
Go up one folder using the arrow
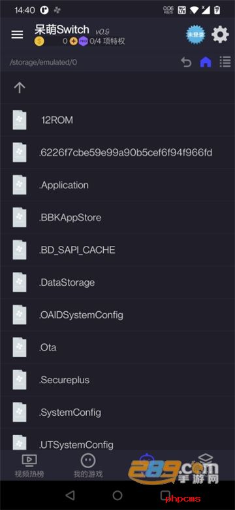pyautogui.click(x=20, y=87)
